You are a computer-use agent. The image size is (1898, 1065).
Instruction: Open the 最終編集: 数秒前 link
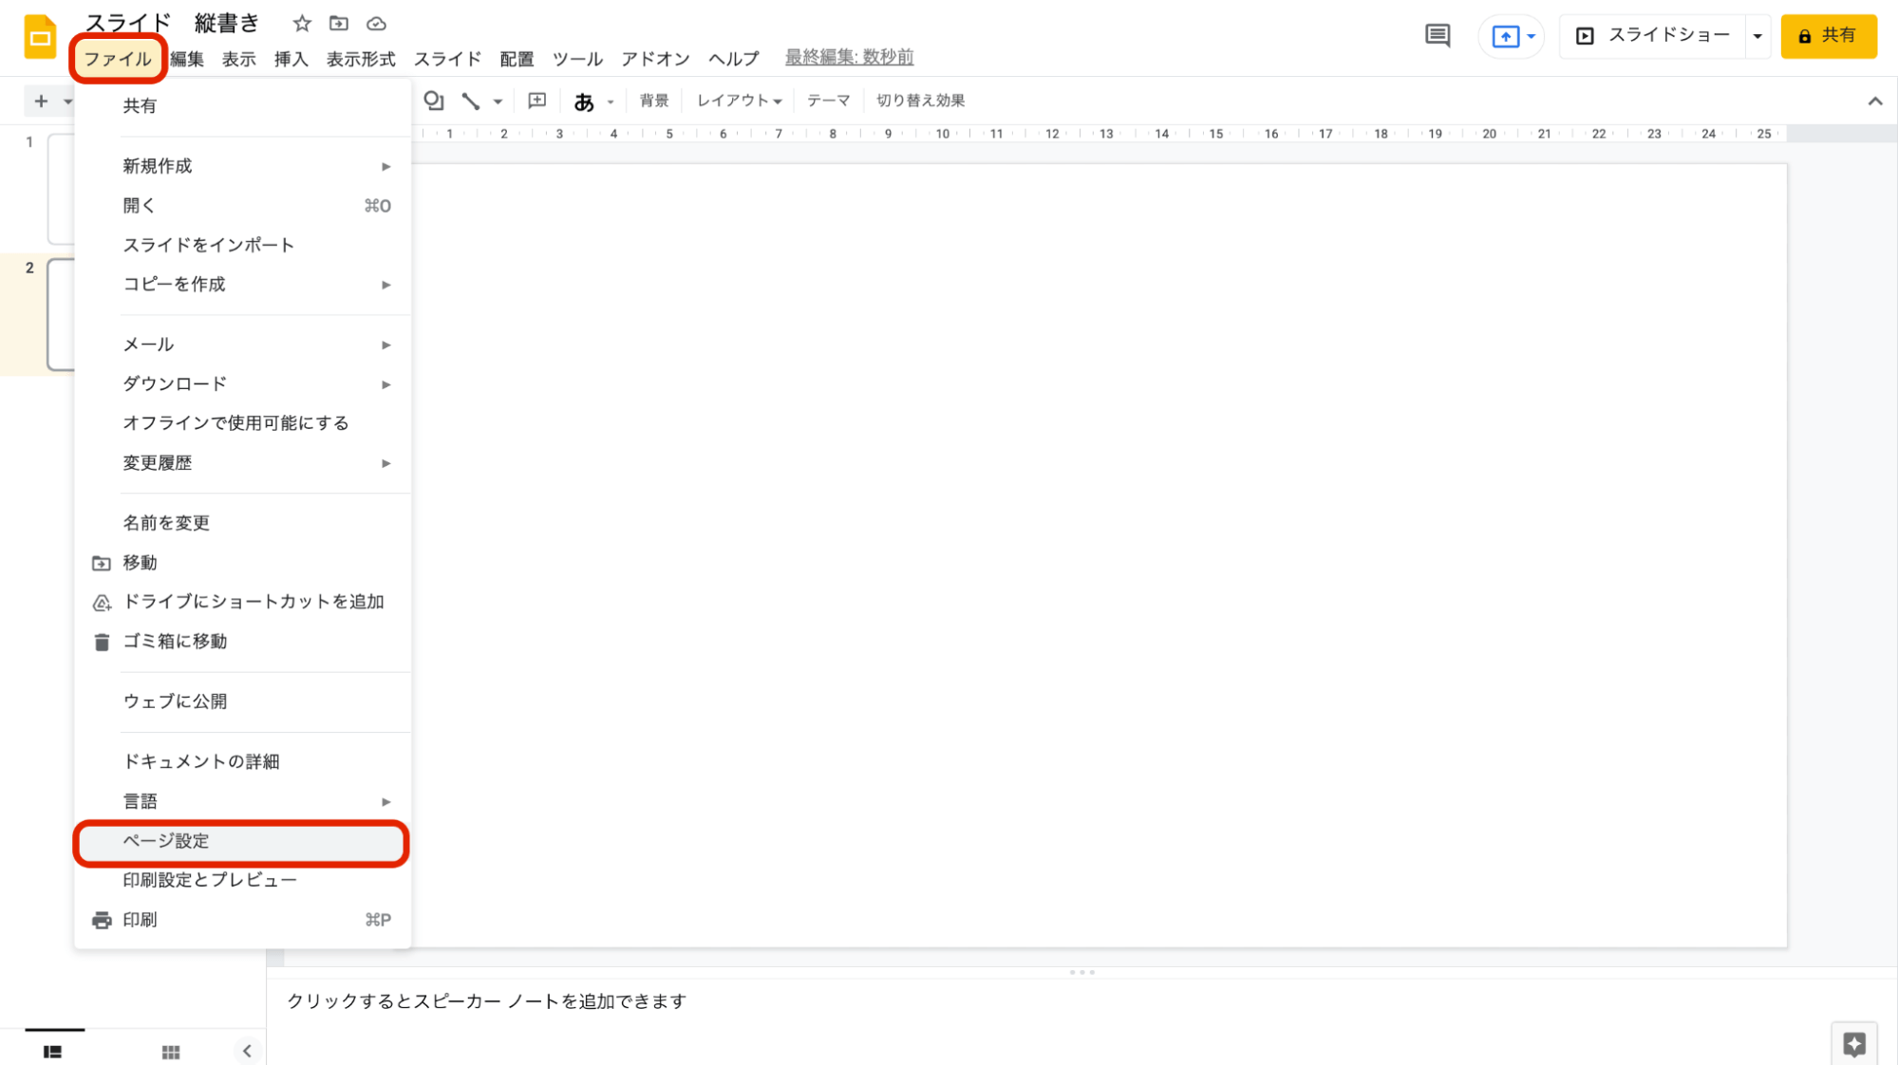coord(850,58)
